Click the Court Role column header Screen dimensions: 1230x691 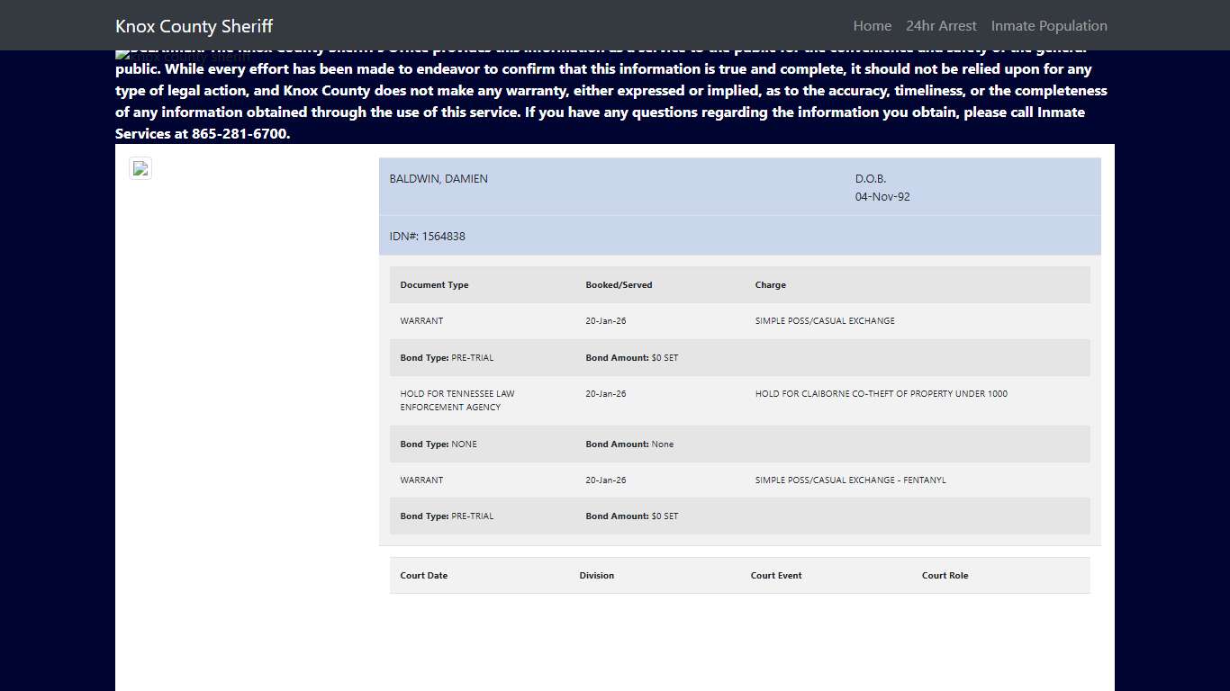tap(945, 576)
